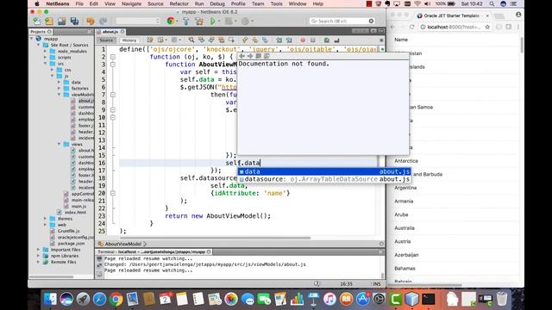The image size is (552, 310).
Task: Click the Undo toolbar icon
Action: coord(91,21)
